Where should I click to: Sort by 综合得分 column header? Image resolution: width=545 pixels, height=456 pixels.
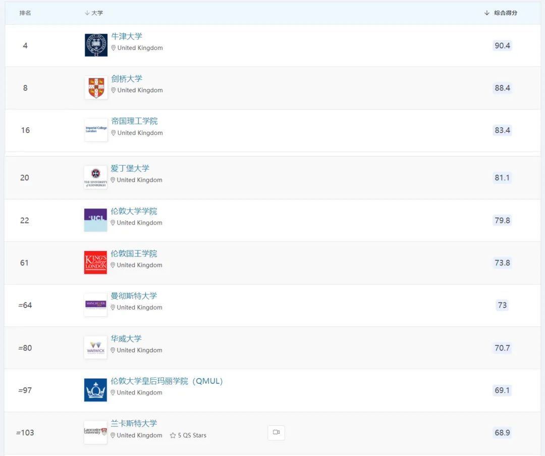(501, 13)
